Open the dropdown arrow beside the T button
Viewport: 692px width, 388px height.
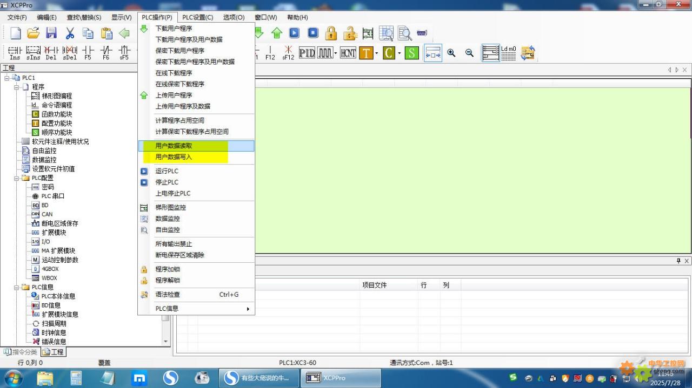(377, 53)
